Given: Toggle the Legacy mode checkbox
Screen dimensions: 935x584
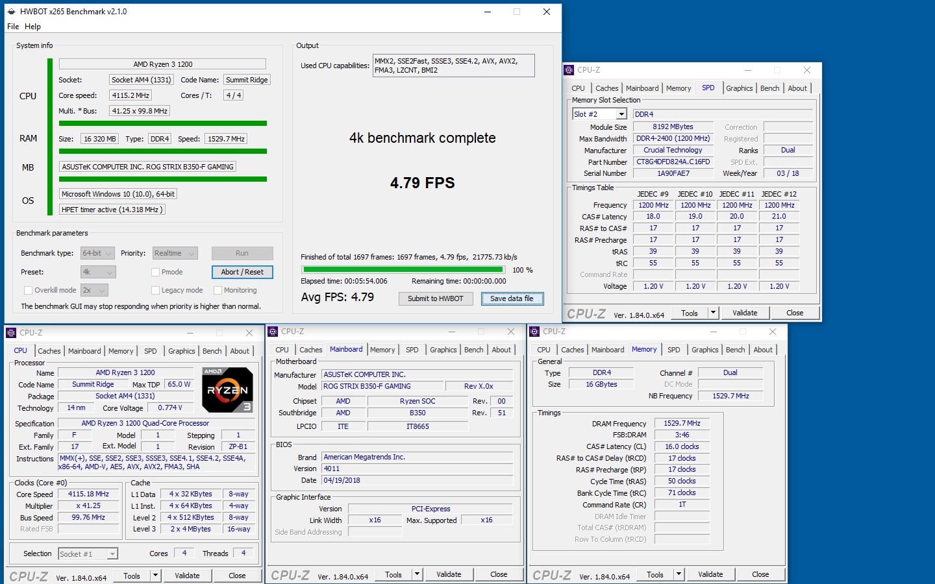Looking at the screenshot, I should point(155,290).
